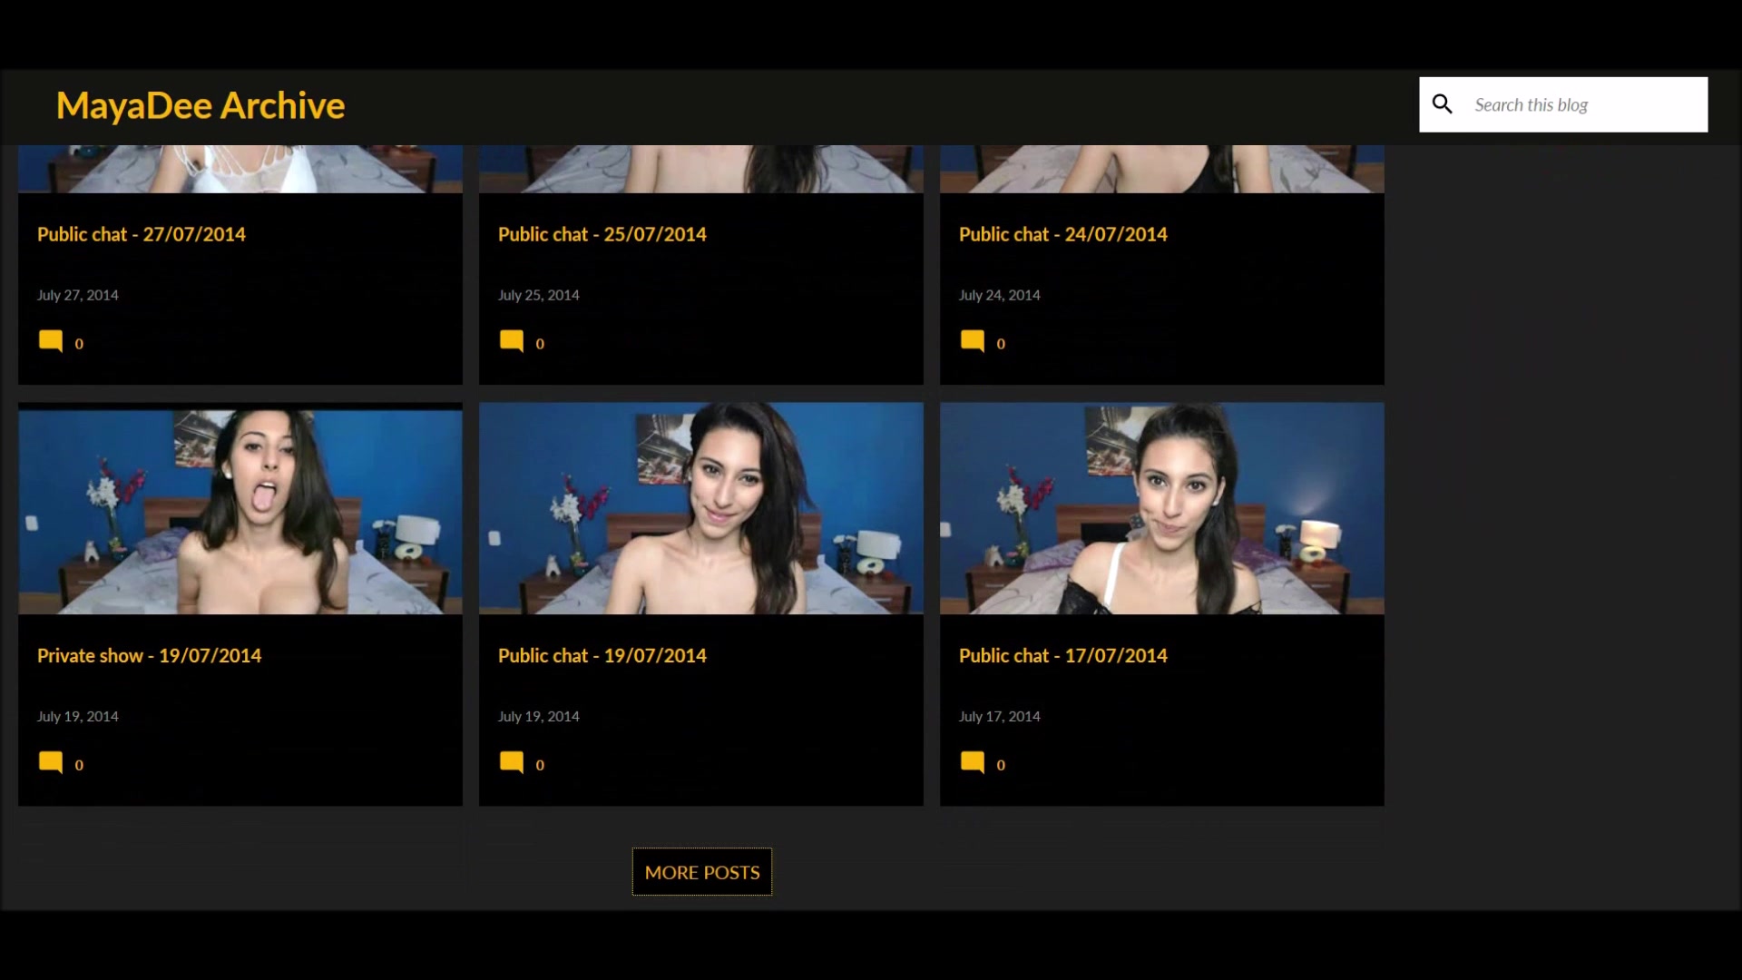Click comment icon under 24/07/2014 post

[973, 341]
